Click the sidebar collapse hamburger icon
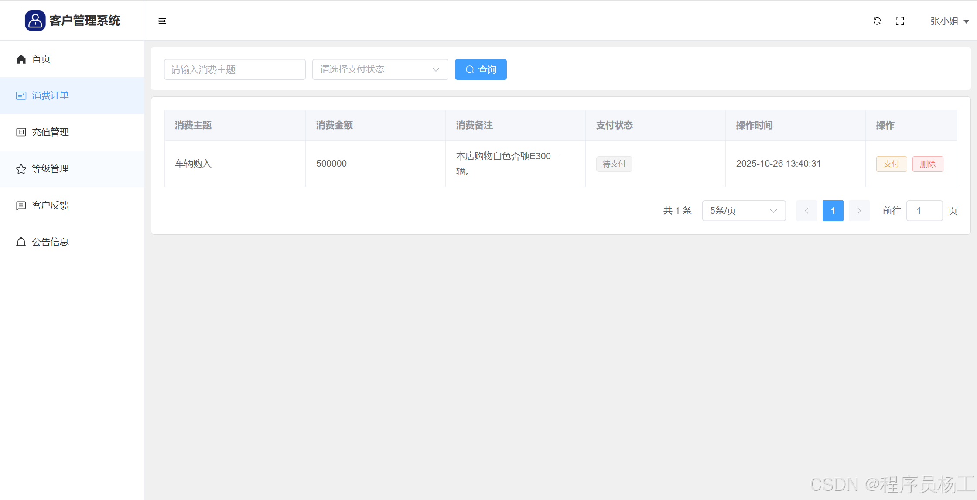977x500 pixels. (162, 21)
